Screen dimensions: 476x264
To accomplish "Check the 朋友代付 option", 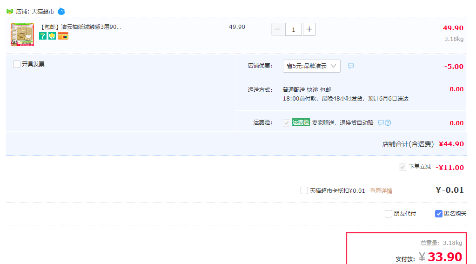I will pos(388,214).
